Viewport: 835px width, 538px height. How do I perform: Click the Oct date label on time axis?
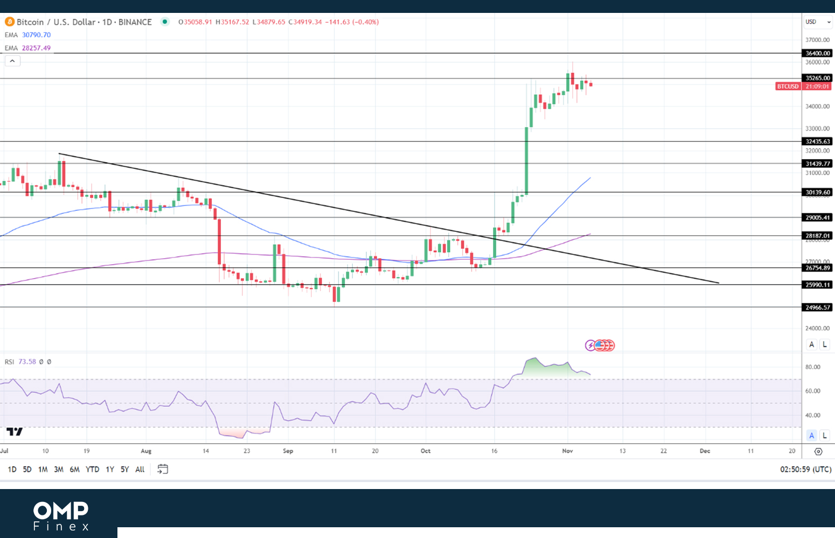(x=426, y=451)
